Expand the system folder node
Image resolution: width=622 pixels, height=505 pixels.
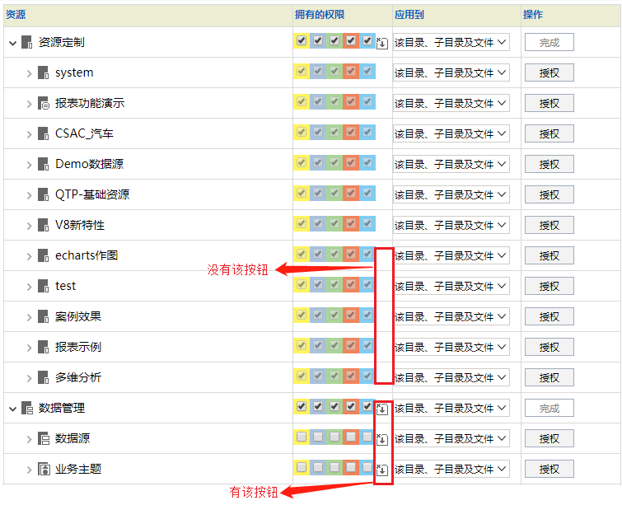coord(30,73)
